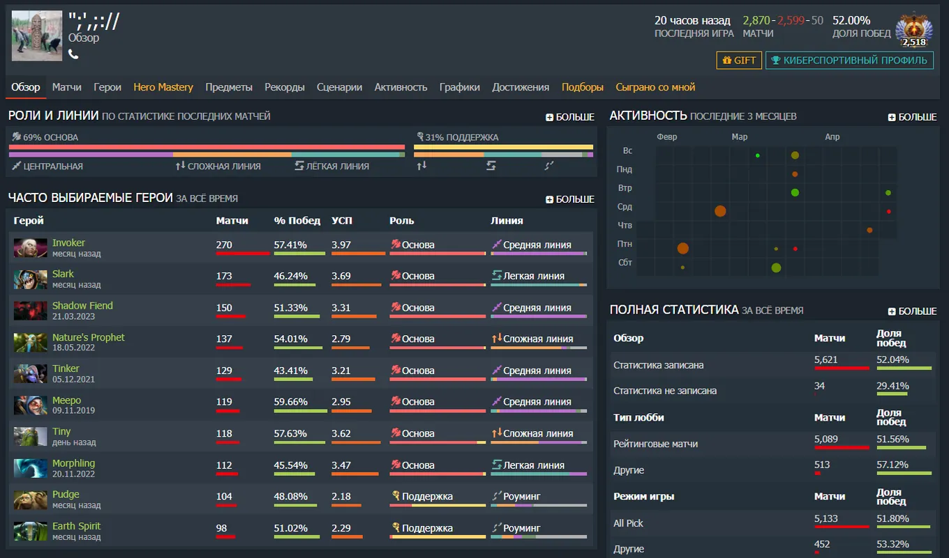
Task: Click the large orange dot on Срд row
Action: [x=720, y=210]
